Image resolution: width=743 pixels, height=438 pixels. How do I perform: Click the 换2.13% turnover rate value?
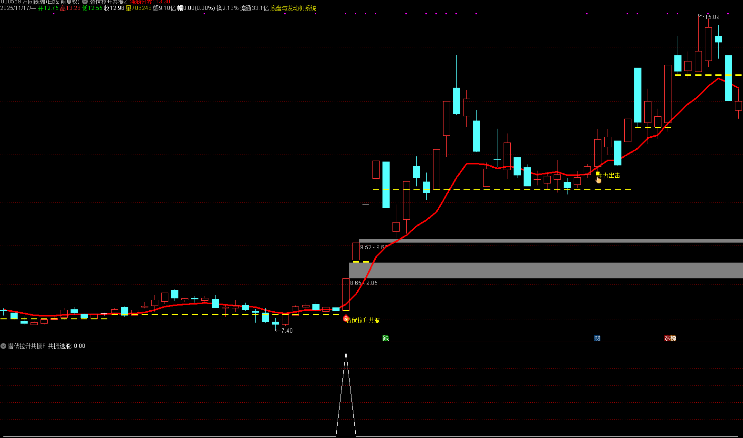[x=227, y=8]
